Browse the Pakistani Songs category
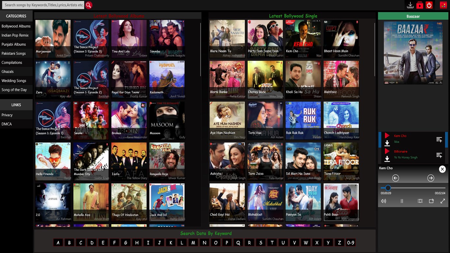Screen dimensions: 450x253 [x=16, y=53]
